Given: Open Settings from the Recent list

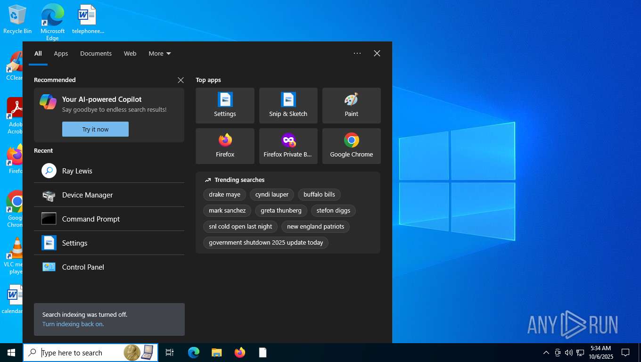Looking at the screenshot, I should pos(109,243).
